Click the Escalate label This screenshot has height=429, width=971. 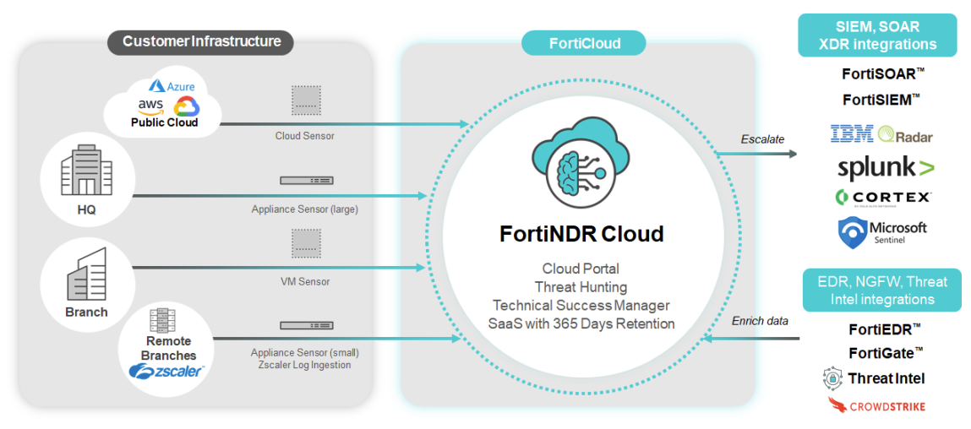762,139
